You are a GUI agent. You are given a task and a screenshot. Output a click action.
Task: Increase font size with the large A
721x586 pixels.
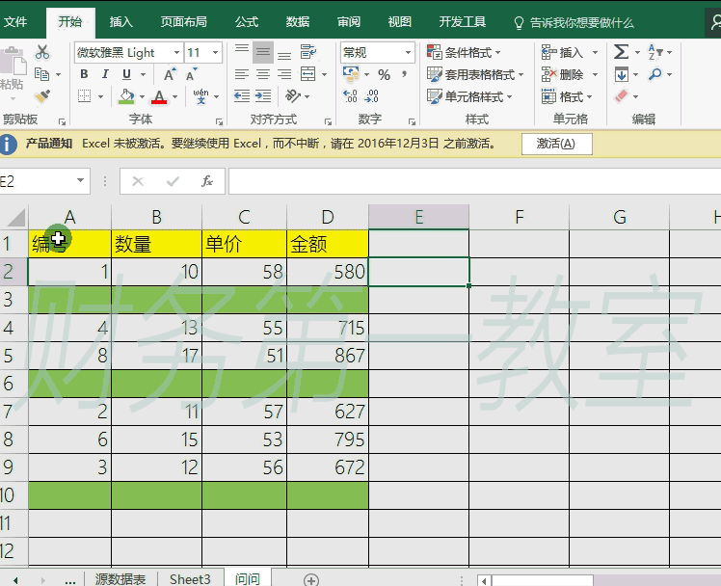tap(170, 74)
